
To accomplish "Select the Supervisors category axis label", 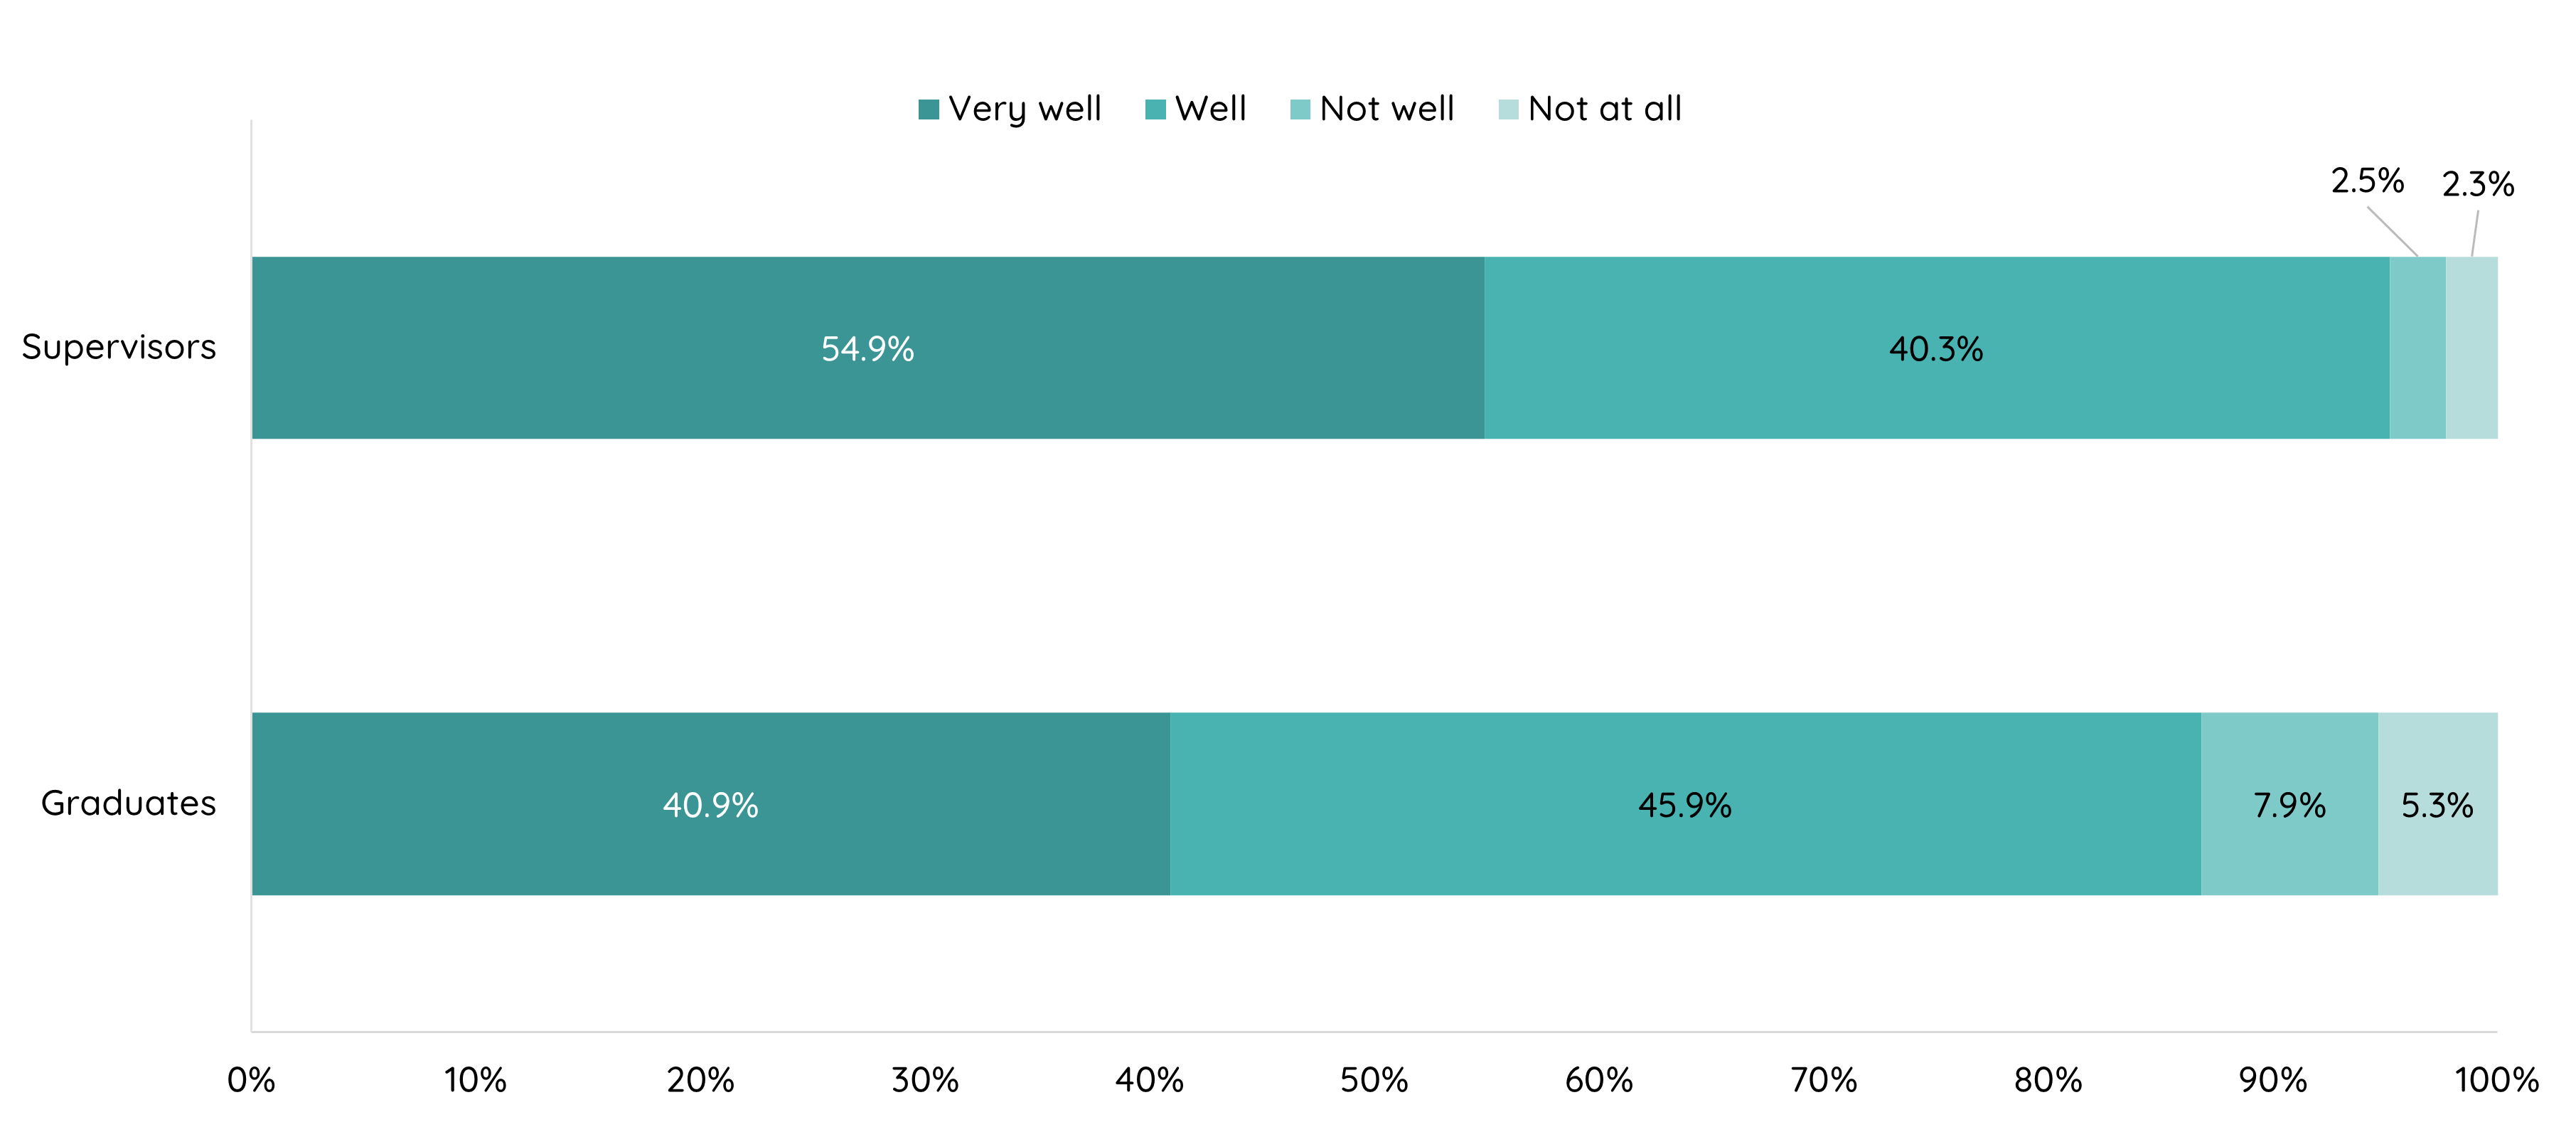I will [x=119, y=347].
